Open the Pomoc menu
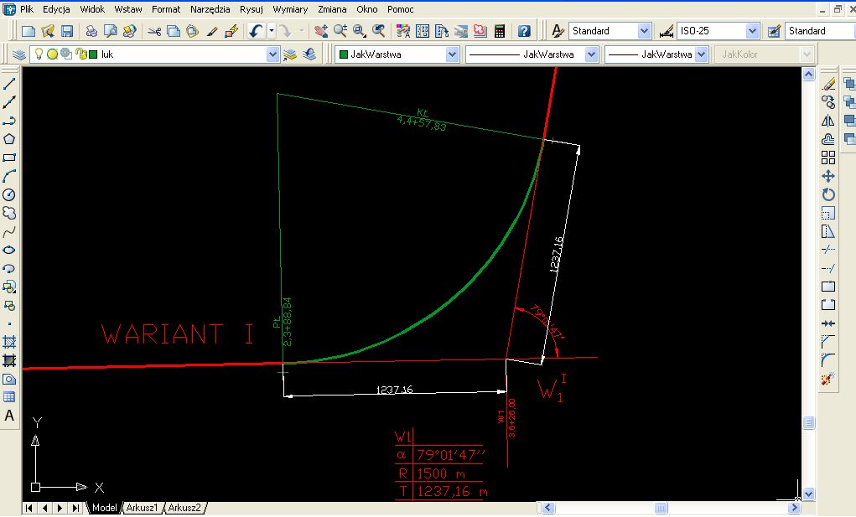This screenshot has height=517, width=856. click(400, 9)
